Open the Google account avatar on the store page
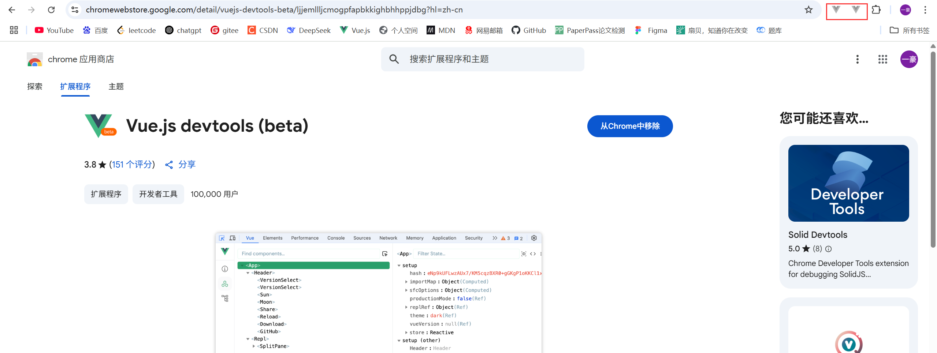937x353 pixels. [x=909, y=59]
